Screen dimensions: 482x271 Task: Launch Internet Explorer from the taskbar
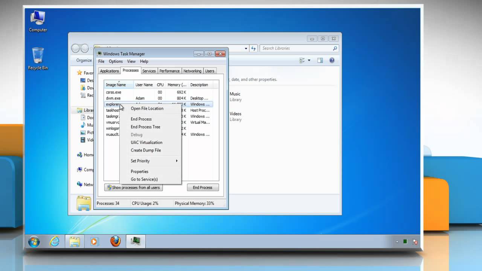[x=55, y=242]
